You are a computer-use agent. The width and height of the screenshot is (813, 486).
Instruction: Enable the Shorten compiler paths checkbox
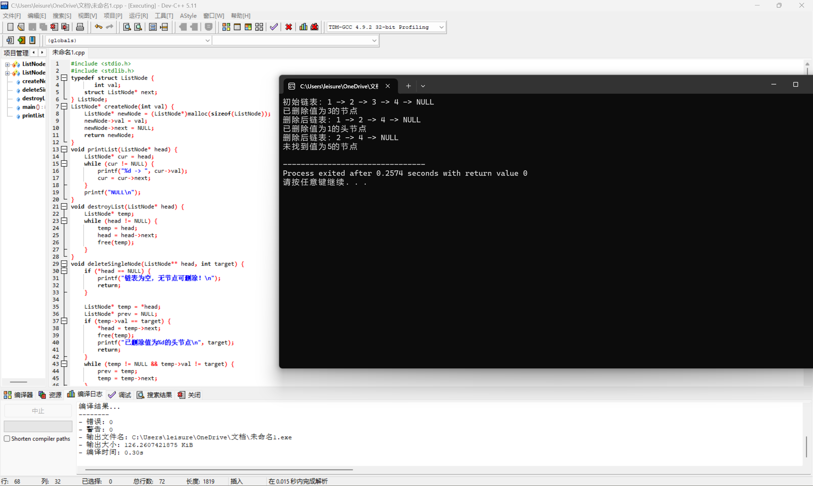pyautogui.click(x=7, y=439)
